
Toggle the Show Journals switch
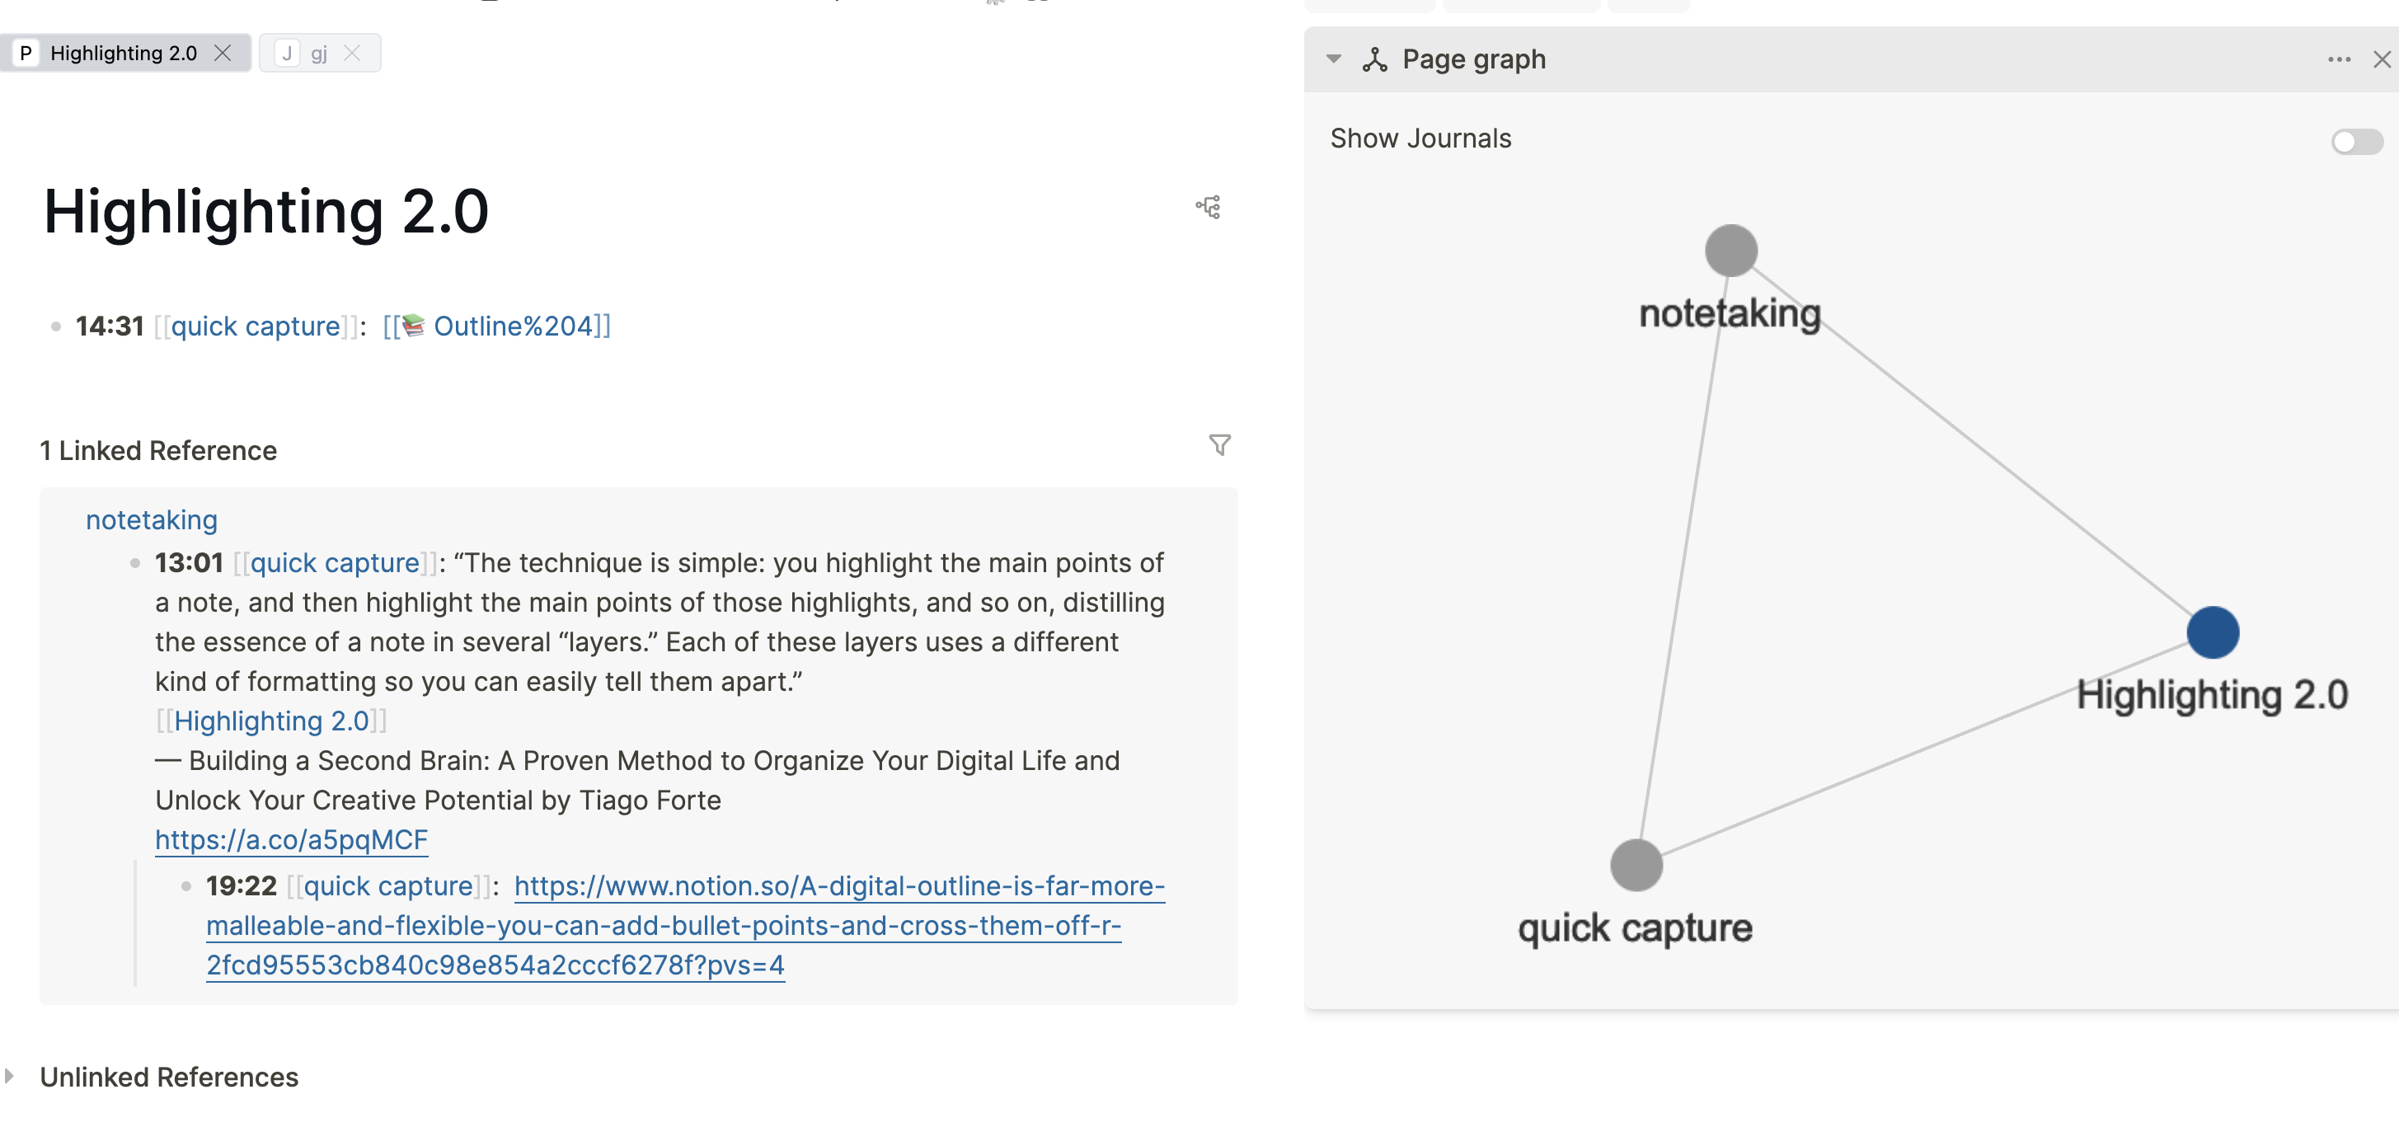(2356, 142)
